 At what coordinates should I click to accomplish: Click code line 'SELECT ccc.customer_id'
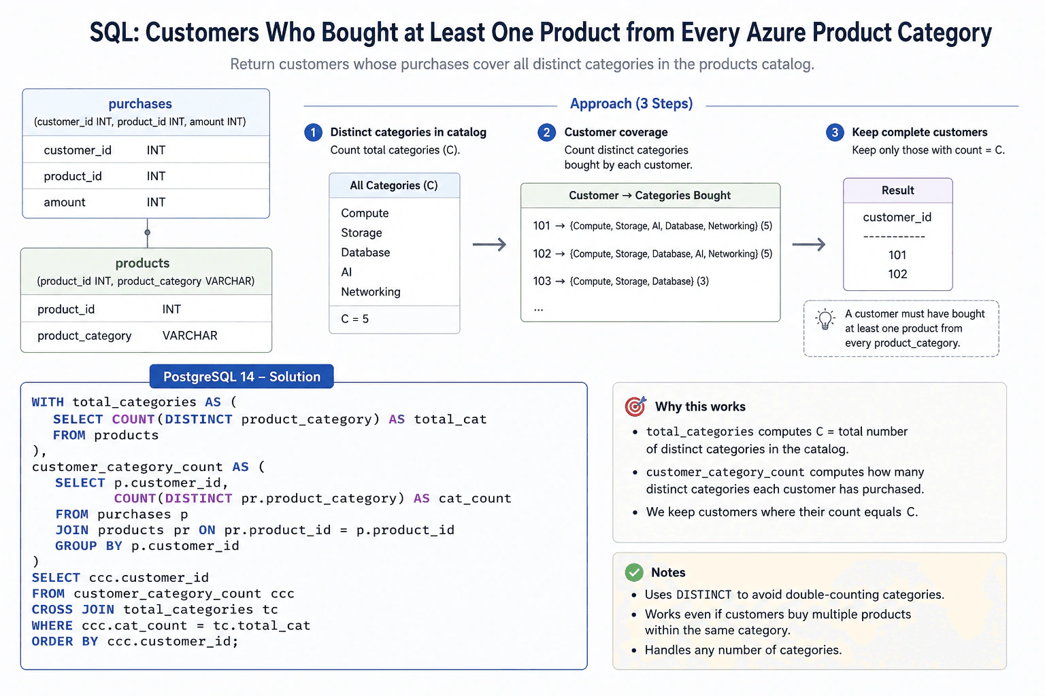120,578
